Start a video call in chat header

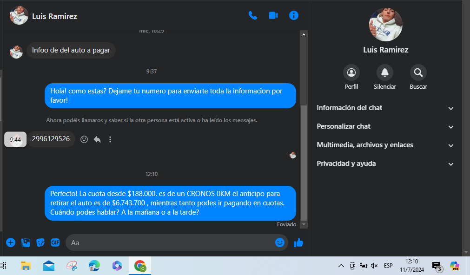(x=273, y=15)
